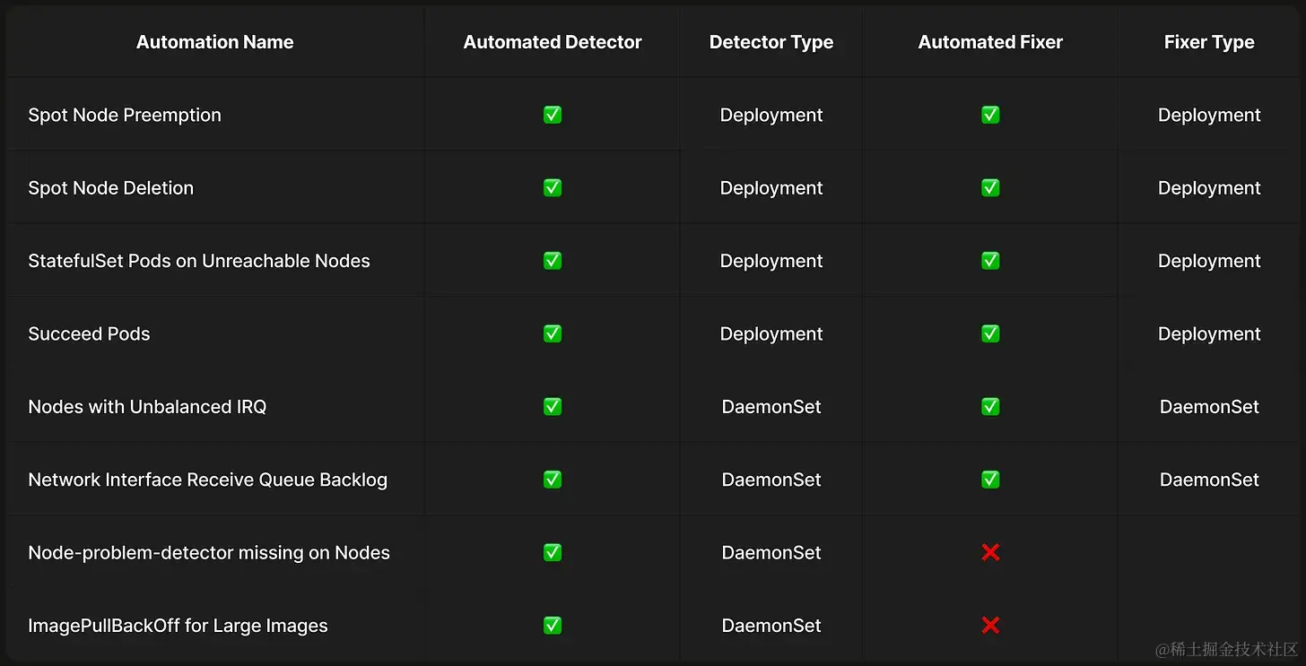Click the Fixer Type column header
This screenshot has width=1306, height=666.
click(1209, 42)
